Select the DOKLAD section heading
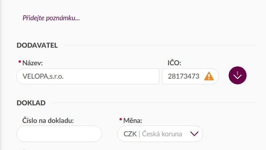The width and height of the screenshot is (266, 150). (x=31, y=103)
